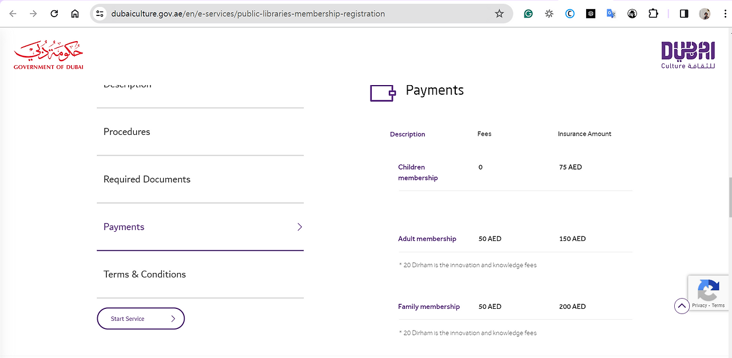
Task: Reload the current page
Action: coord(54,14)
